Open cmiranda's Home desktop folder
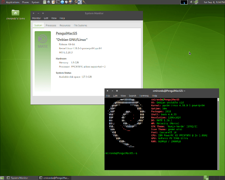225x180 pixels. 16,13
